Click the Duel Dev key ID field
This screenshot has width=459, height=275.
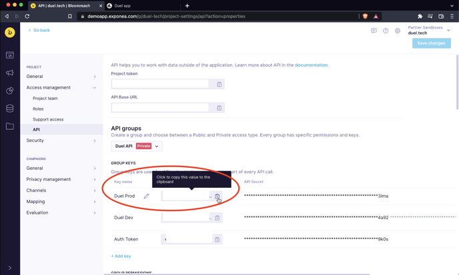coord(187,218)
